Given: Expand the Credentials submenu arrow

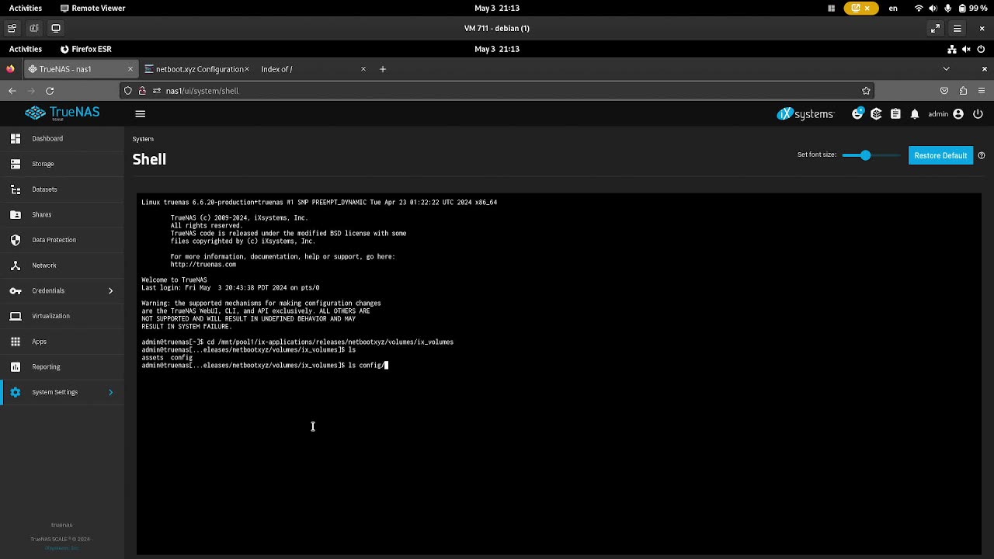Looking at the screenshot, I should [110, 290].
